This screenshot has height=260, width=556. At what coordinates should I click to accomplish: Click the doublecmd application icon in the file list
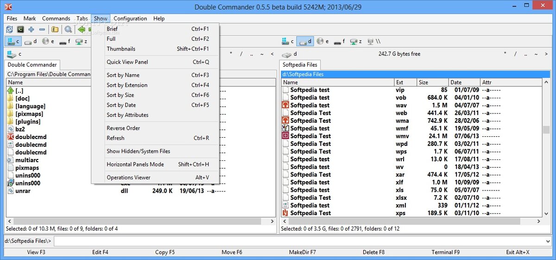click(x=11, y=137)
